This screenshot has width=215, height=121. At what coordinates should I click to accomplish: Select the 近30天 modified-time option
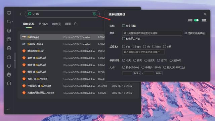(171, 60)
